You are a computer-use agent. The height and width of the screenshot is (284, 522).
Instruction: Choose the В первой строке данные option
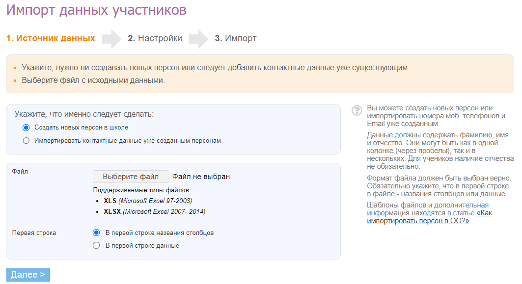point(97,246)
